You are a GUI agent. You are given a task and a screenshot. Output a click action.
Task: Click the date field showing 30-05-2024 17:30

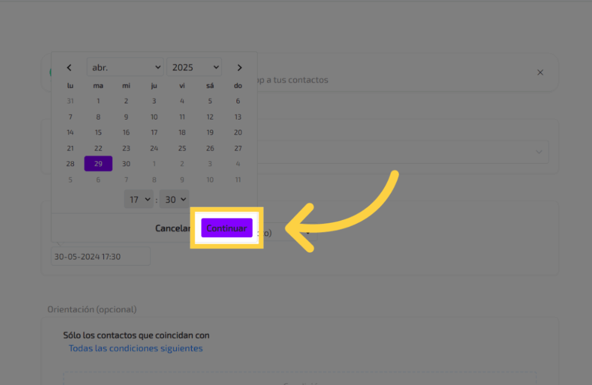click(101, 256)
